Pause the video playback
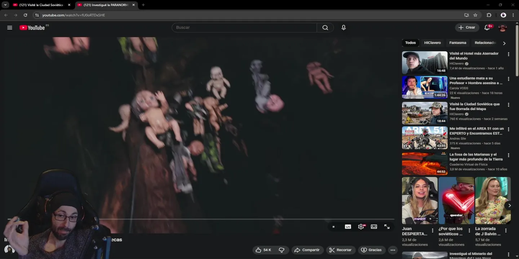 333,227
